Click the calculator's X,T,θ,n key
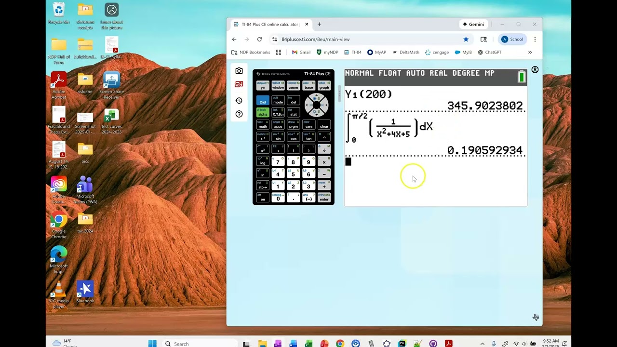Image resolution: width=617 pixels, height=347 pixels. click(278, 112)
